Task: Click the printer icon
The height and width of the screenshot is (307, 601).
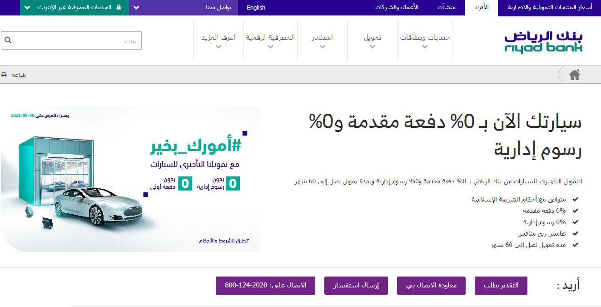Action: coord(4,75)
